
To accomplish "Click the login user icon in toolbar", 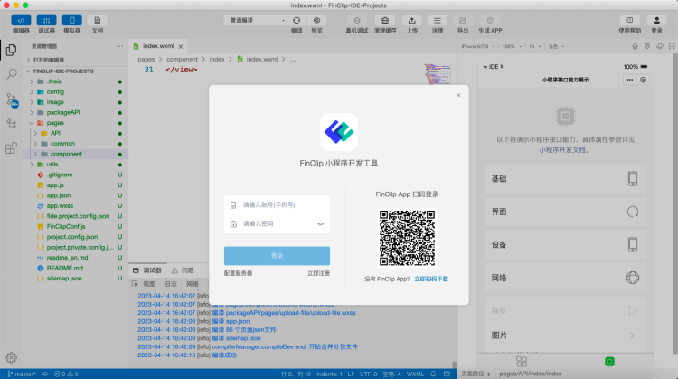I will (x=657, y=20).
